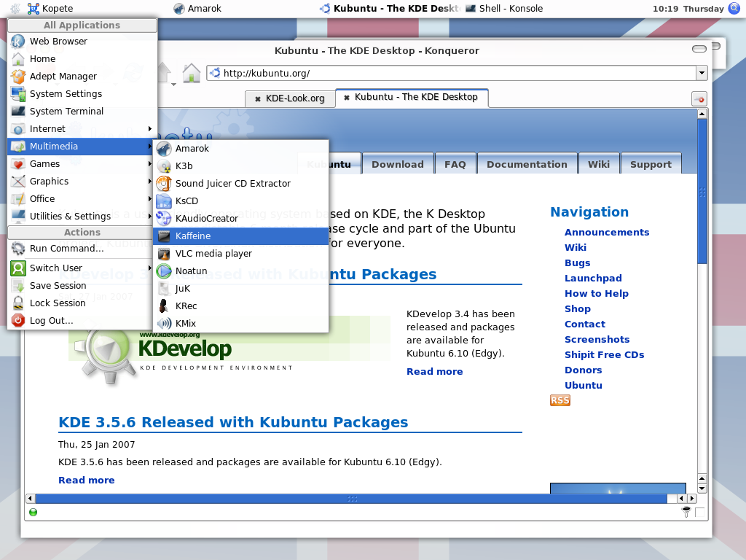Image resolution: width=746 pixels, height=560 pixels.
Task: Click the System Terminal icon
Action: click(x=18, y=112)
